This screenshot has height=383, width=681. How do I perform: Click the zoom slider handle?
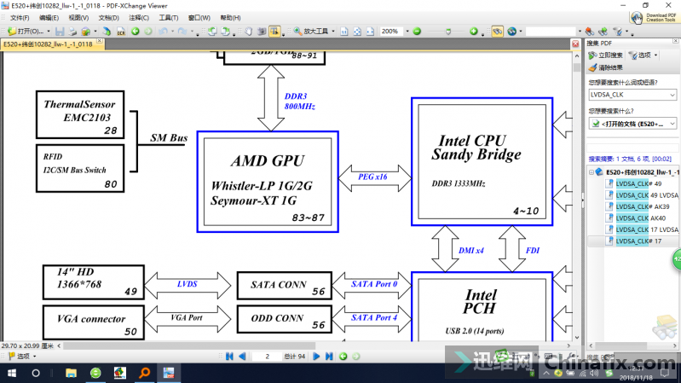(x=448, y=32)
